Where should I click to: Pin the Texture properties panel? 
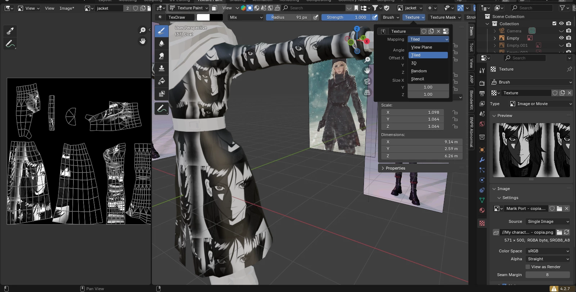click(569, 69)
